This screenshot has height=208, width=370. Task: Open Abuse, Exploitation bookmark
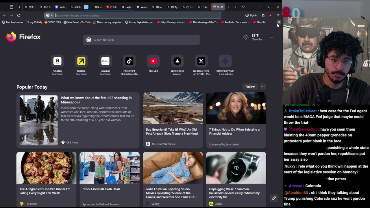coord(139,22)
